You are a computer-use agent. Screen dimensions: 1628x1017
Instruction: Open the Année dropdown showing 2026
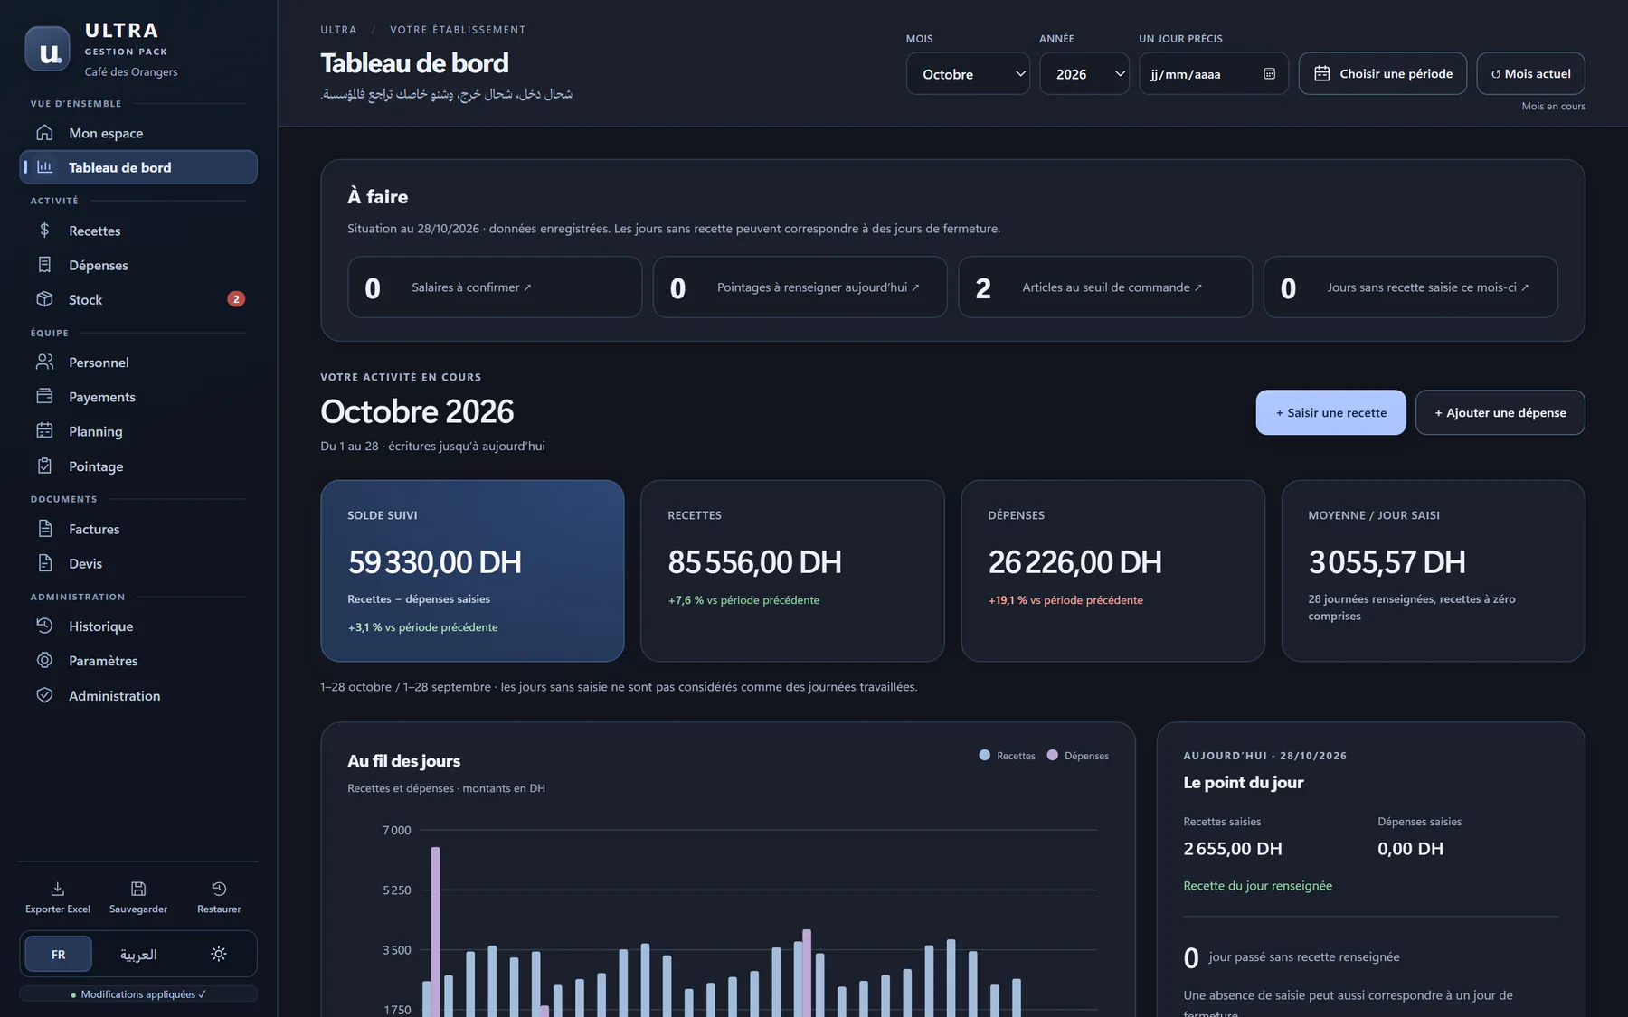tap(1084, 74)
